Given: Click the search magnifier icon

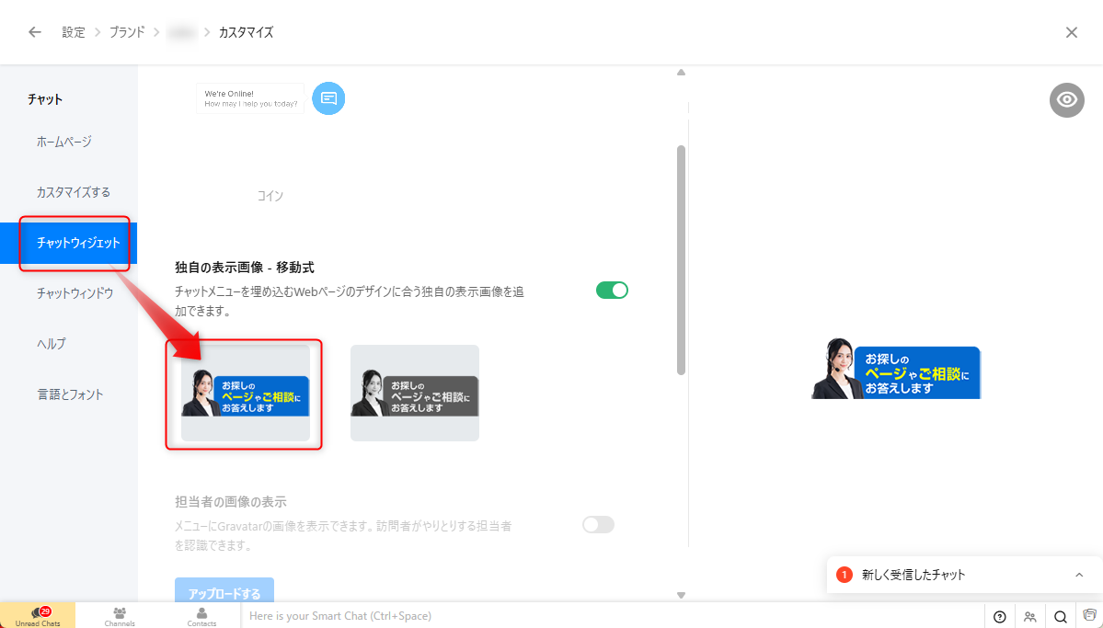Looking at the screenshot, I should (x=1060, y=616).
